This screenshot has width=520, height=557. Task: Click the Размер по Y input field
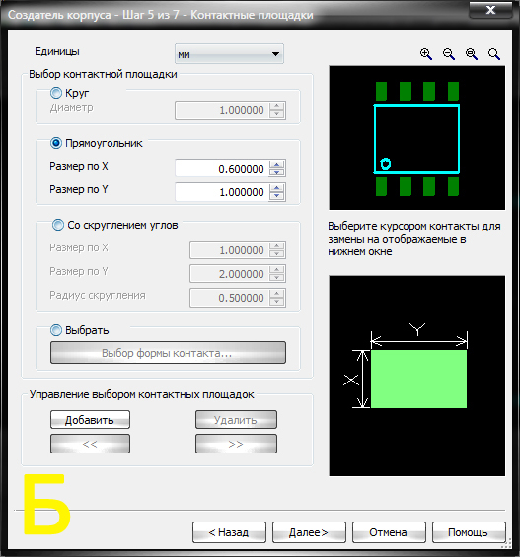pyautogui.click(x=222, y=192)
